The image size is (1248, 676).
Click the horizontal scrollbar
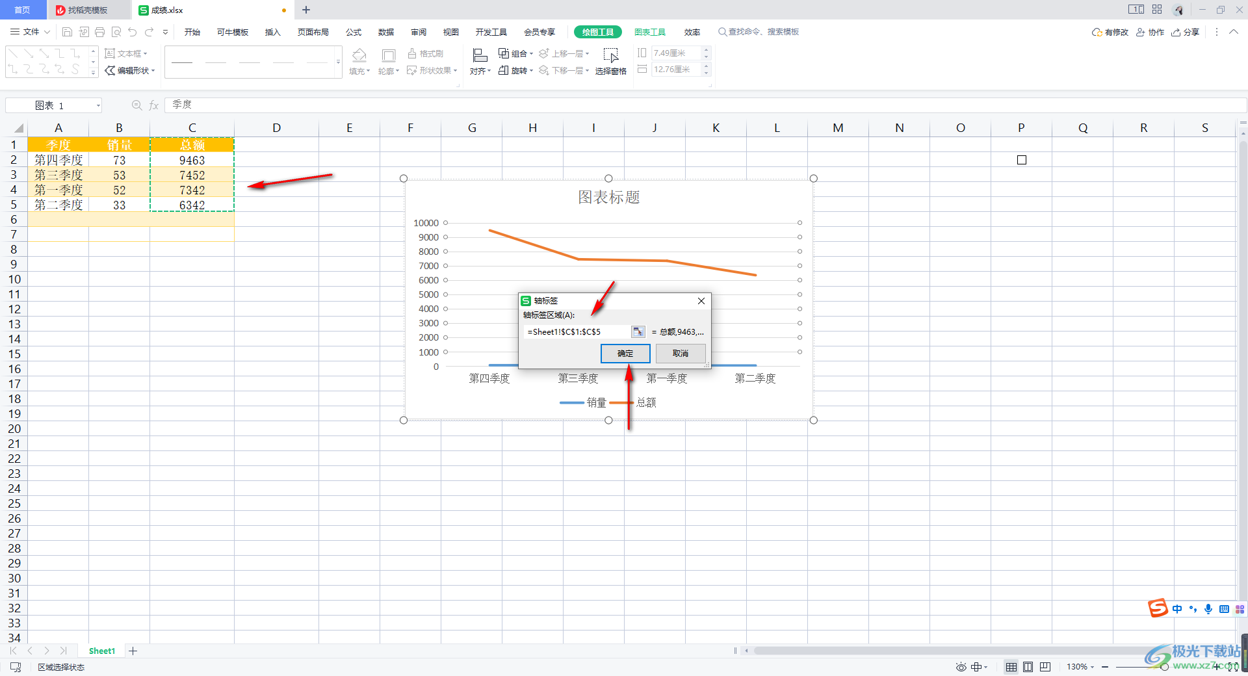[962, 651]
